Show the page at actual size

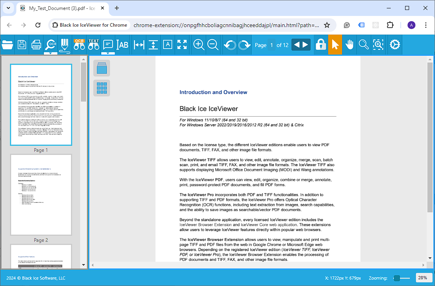(167, 45)
